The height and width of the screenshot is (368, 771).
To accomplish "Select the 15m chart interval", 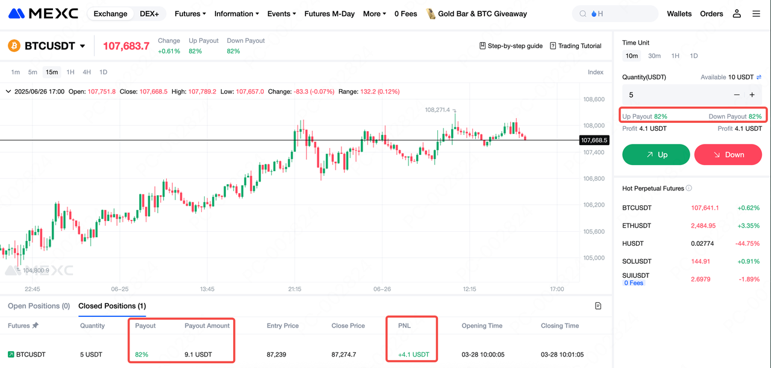I will (x=52, y=72).
